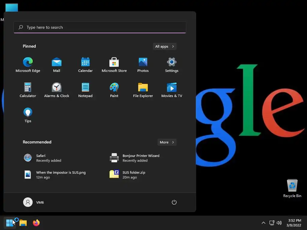Expand hidden system tray icons
This screenshot has height=230, width=307.
click(264, 223)
